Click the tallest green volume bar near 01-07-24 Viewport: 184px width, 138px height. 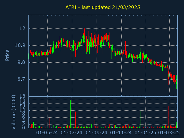coord(70,114)
